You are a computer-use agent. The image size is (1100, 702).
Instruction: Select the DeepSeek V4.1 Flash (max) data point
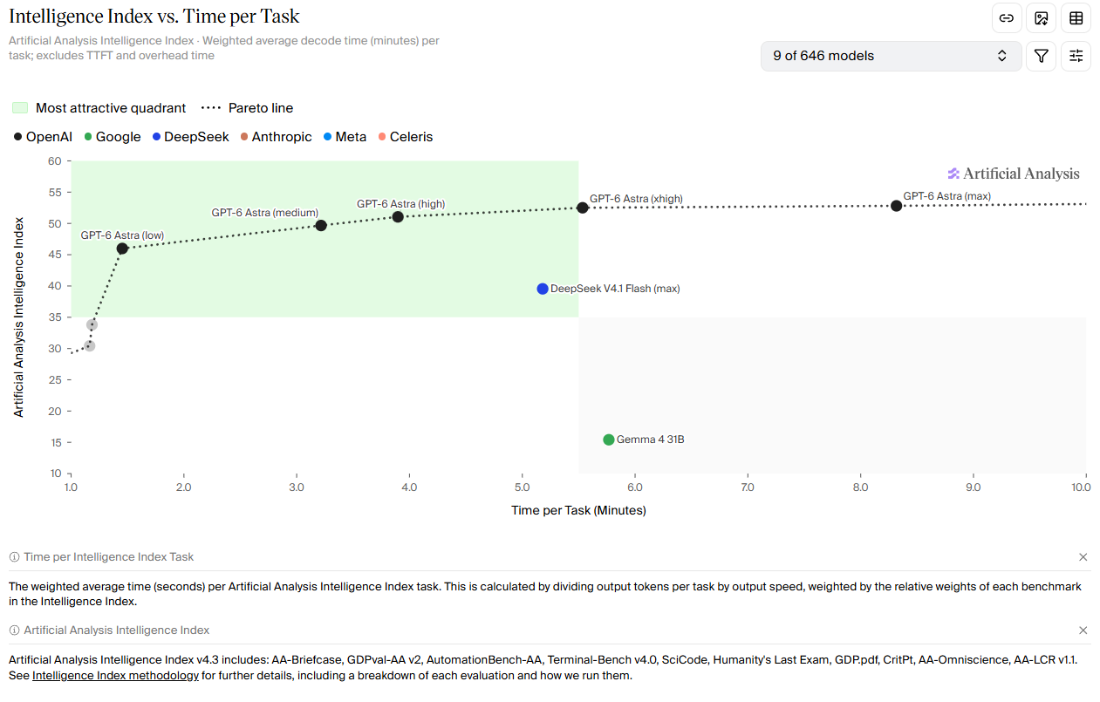[543, 289]
